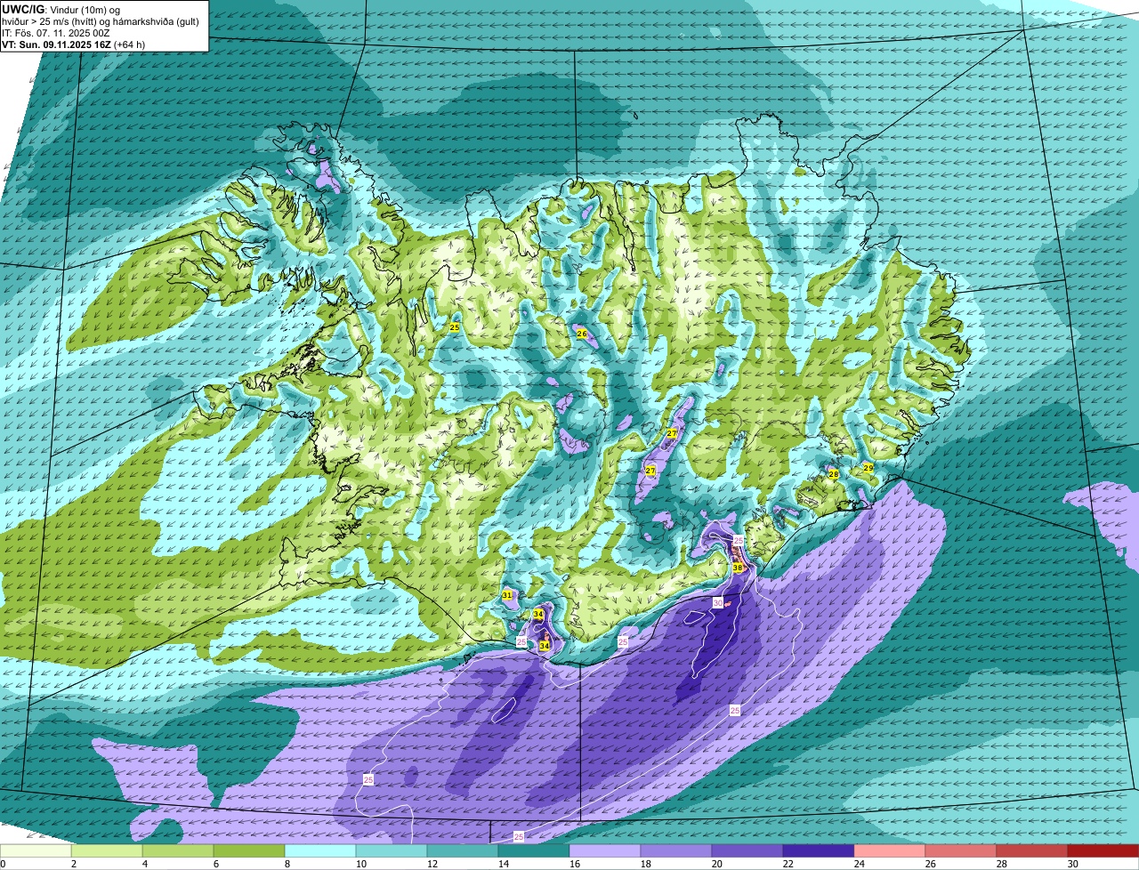
Task: Click the legend scale number 20
Action: (x=716, y=864)
